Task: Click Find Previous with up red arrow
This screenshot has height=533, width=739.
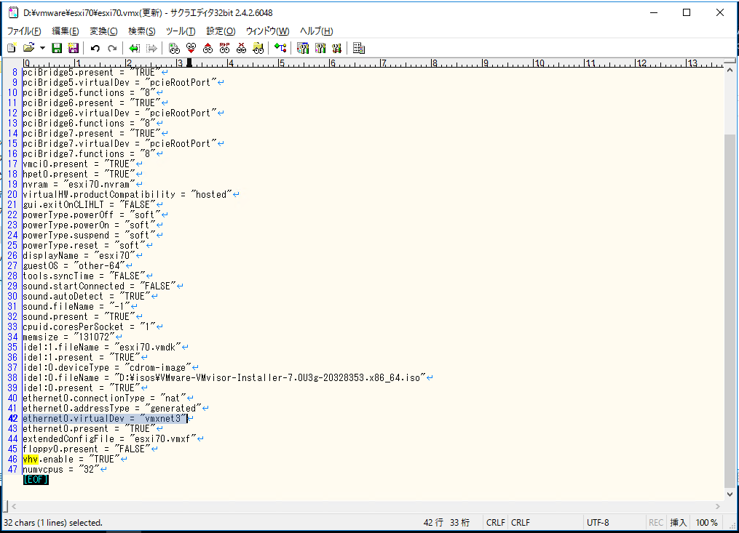Action: point(208,48)
